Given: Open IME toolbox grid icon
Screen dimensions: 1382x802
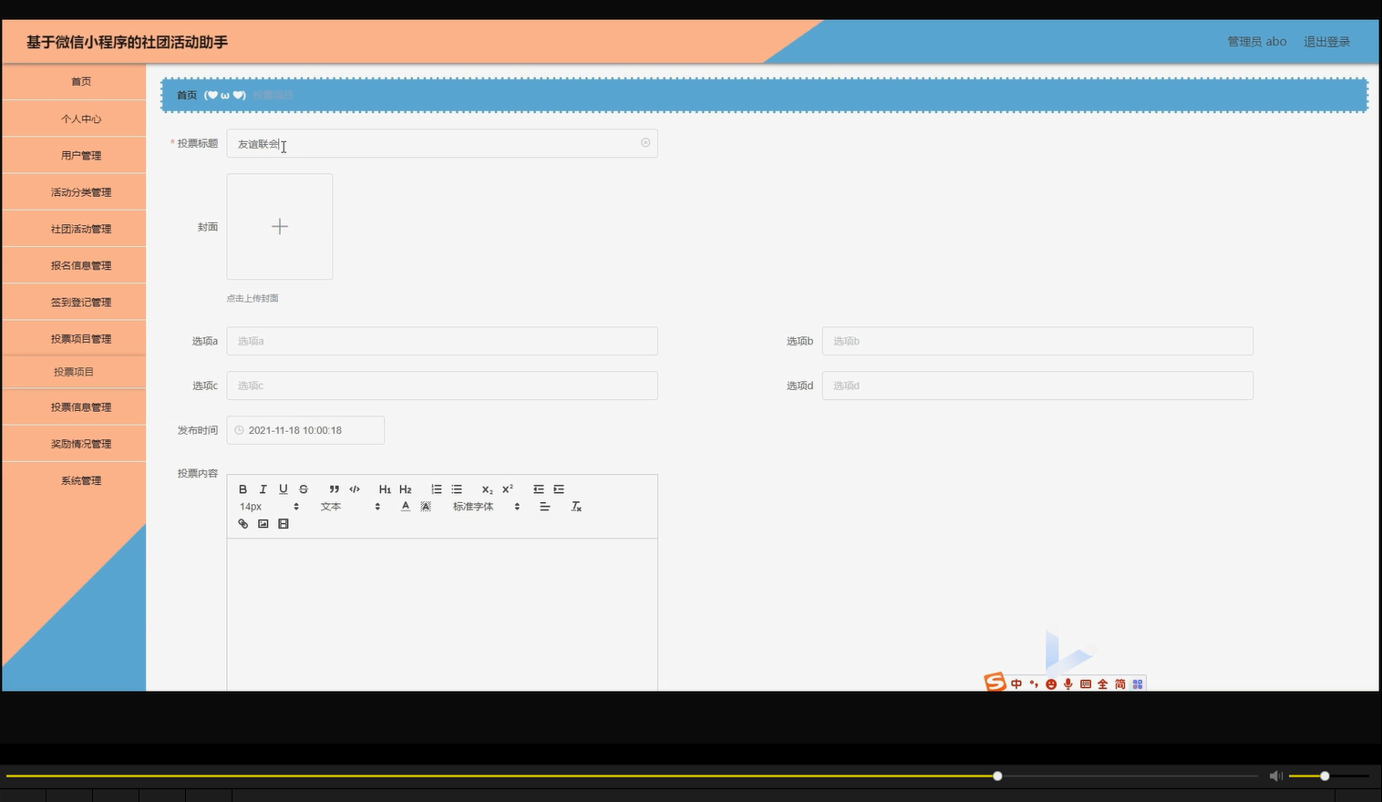Looking at the screenshot, I should click(1138, 684).
